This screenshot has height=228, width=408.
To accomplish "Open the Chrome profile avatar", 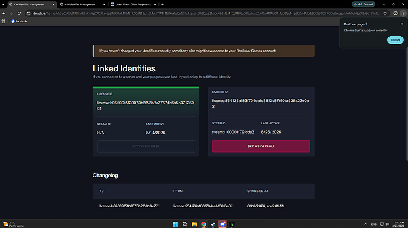I will [x=396, y=13].
